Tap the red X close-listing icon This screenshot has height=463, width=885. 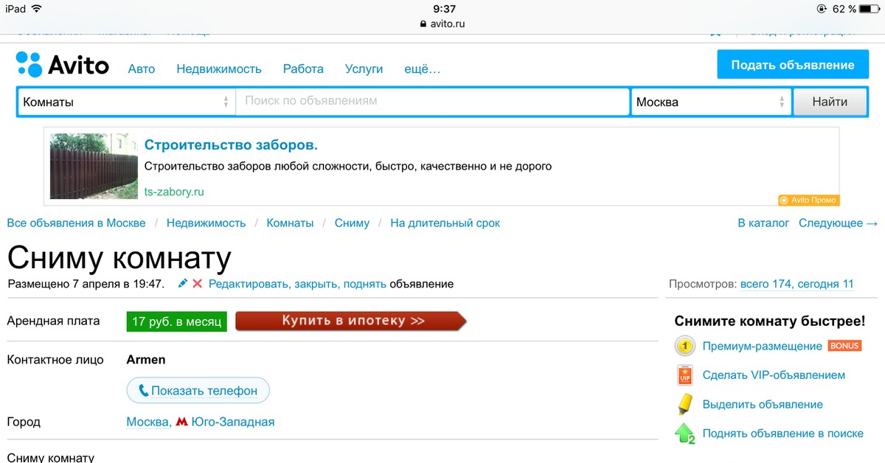[197, 284]
